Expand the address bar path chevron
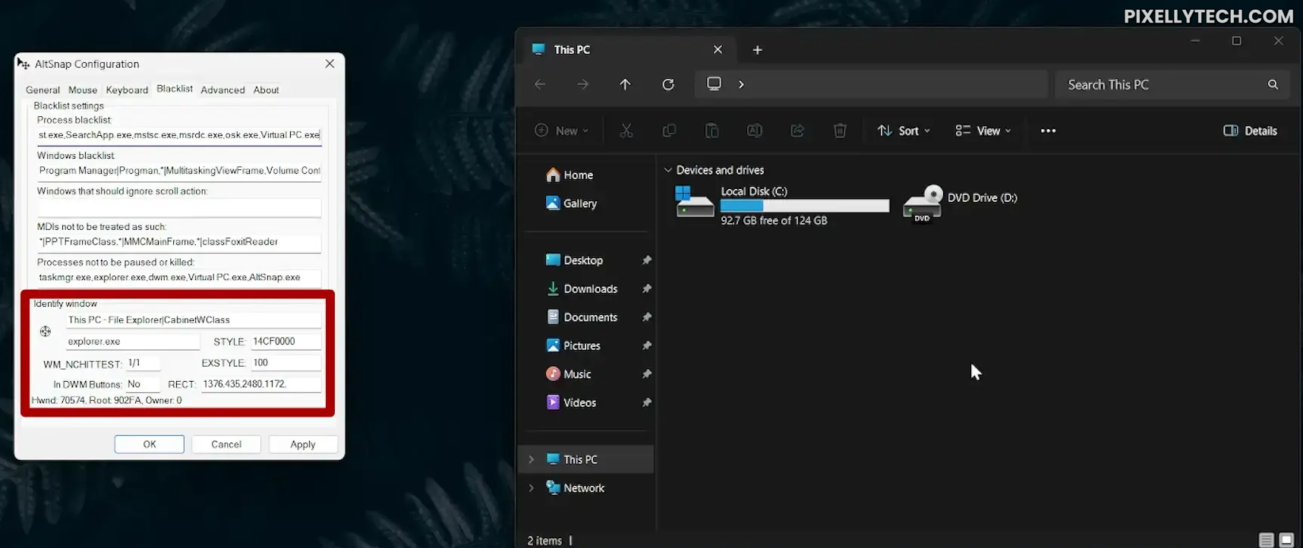This screenshot has width=1303, height=548. click(741, 84)
